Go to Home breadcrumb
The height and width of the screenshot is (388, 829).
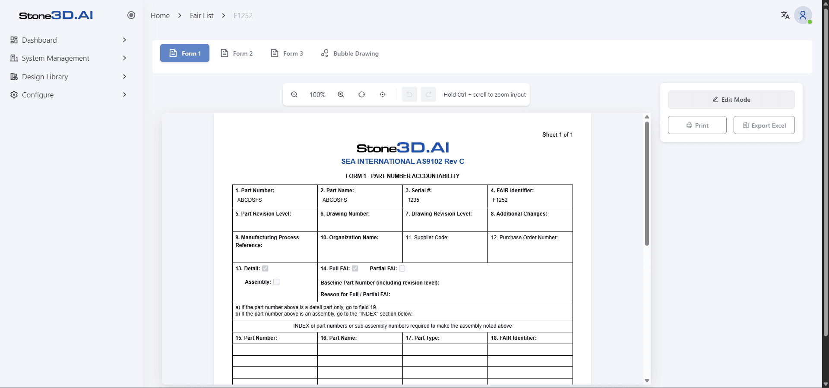click(160, 16)
